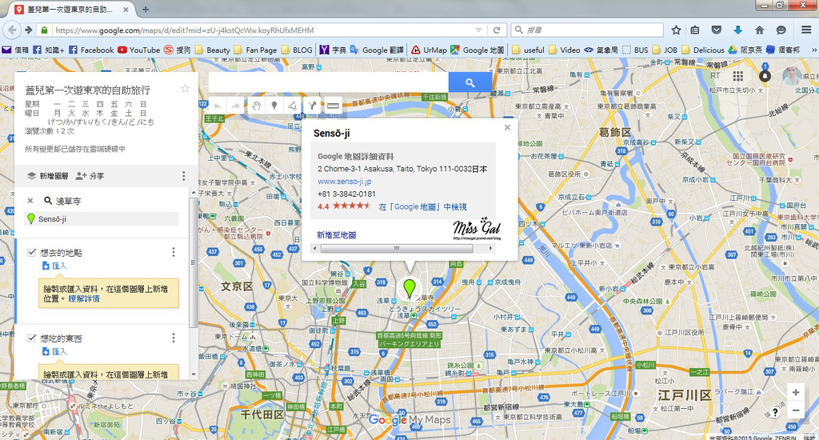Open Facebook bookmark

click(x=91, y=50)
